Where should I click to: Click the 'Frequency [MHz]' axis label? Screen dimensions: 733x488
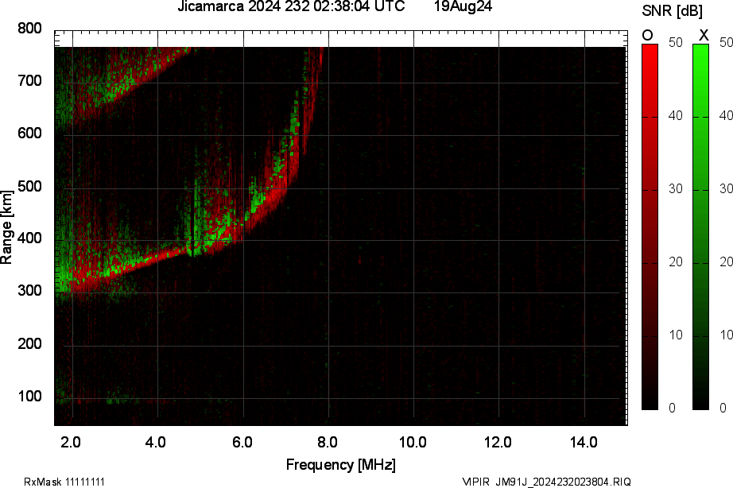[341, 465]
